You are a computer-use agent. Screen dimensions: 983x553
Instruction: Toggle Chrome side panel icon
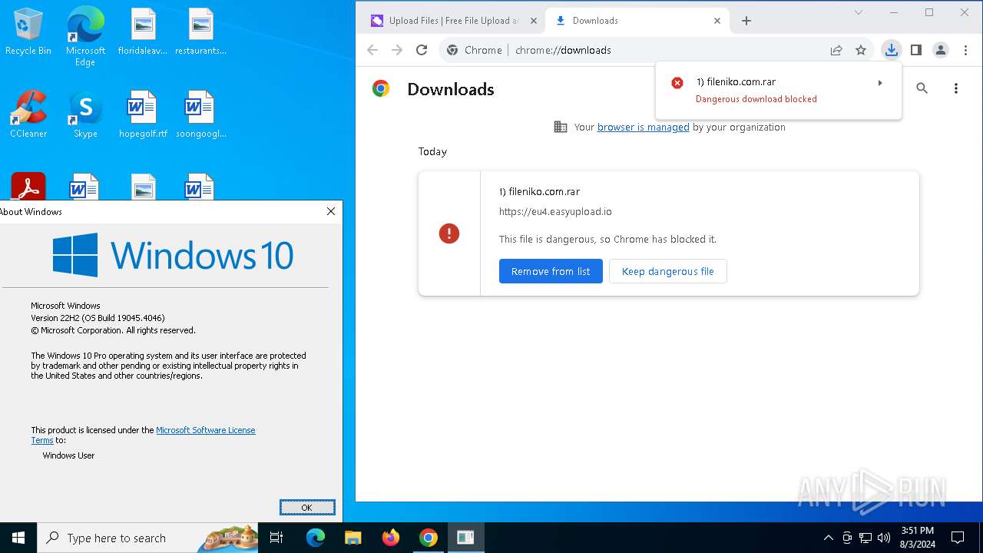pos(916,50)
